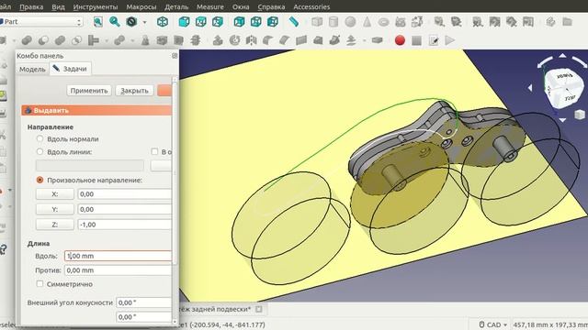Switch to the 'Модель' tab
This screenshot has width=588, height=330.
click(32, 69)
